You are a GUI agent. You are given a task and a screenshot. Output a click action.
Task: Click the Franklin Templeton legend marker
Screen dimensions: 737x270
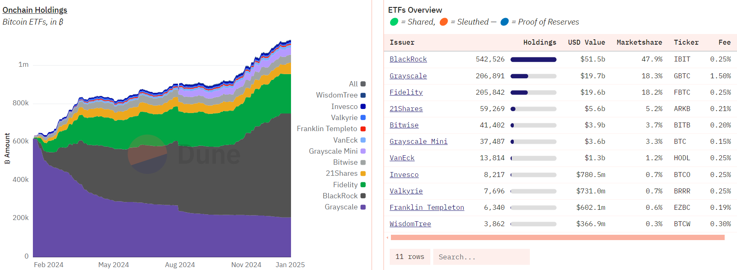tap(363, 129)
